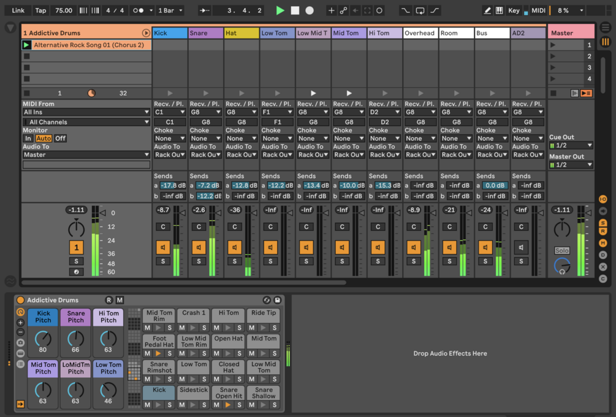Click Tap tempo button
This screenshot has height=417, width=616.
coord(40,10)
